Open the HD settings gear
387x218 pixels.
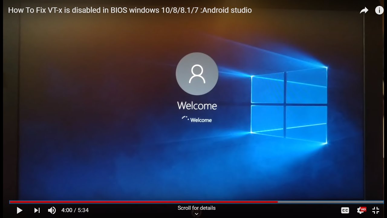tap(361, 210)
